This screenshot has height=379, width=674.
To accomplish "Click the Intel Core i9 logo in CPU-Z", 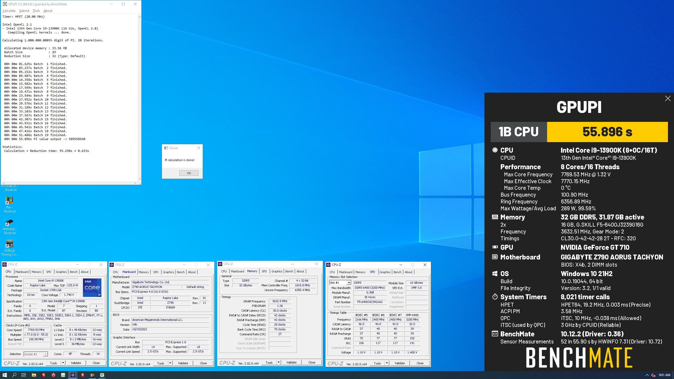I will click(92, 287).
